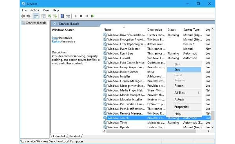
Task: Select Windows Media Player Network service
Action: tap(126, 90)
